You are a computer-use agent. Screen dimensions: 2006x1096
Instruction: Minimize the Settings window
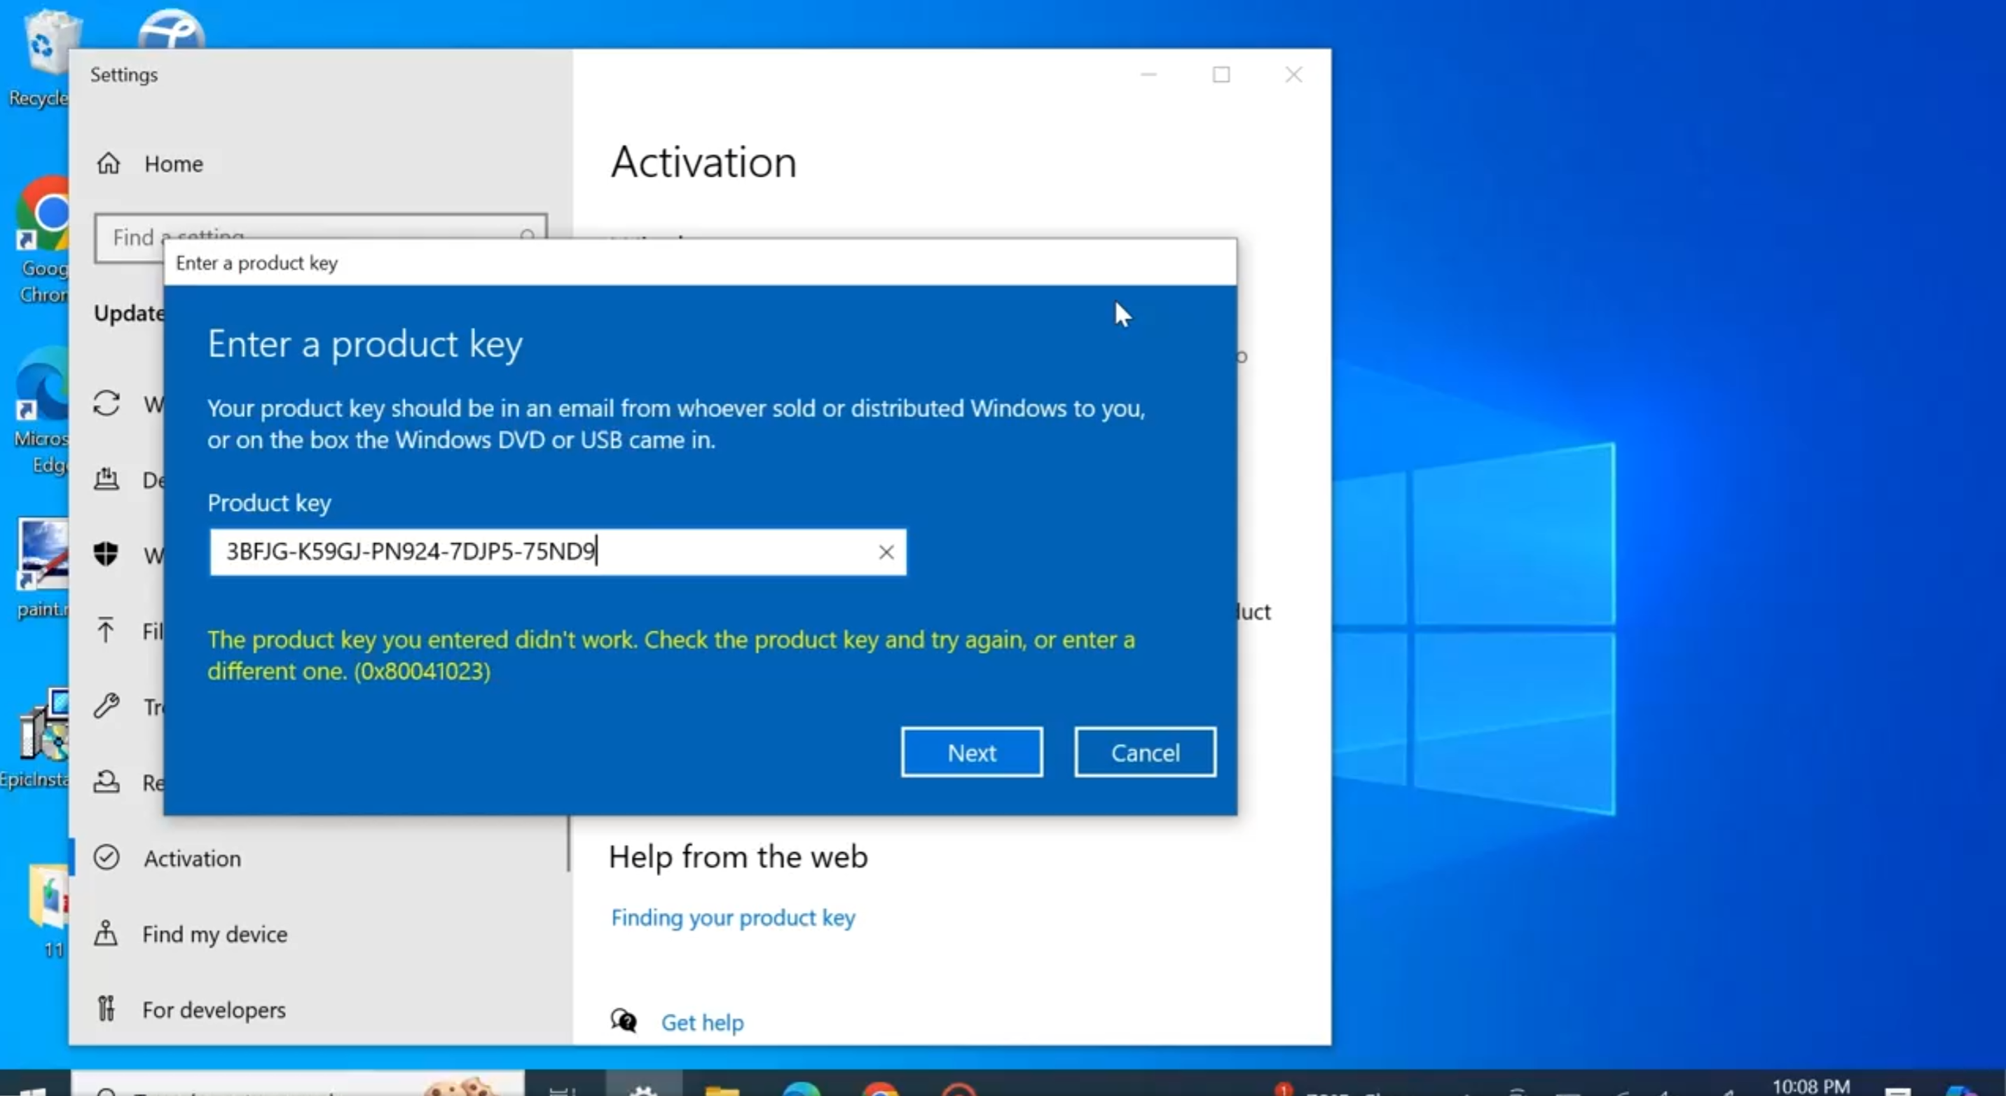pyautogui.click(x=1148, y=74)
